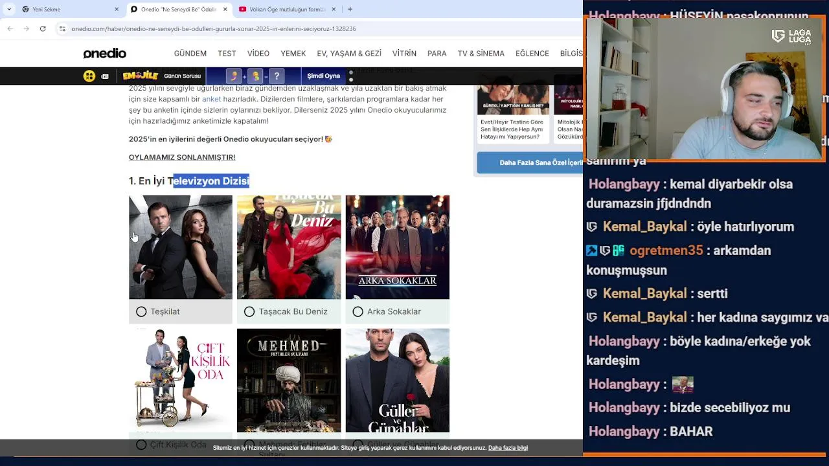829x466 pixels.
Task: Switch to the Yeni Sekme tab
Action: pyautogui.click(x=70, y=9)
